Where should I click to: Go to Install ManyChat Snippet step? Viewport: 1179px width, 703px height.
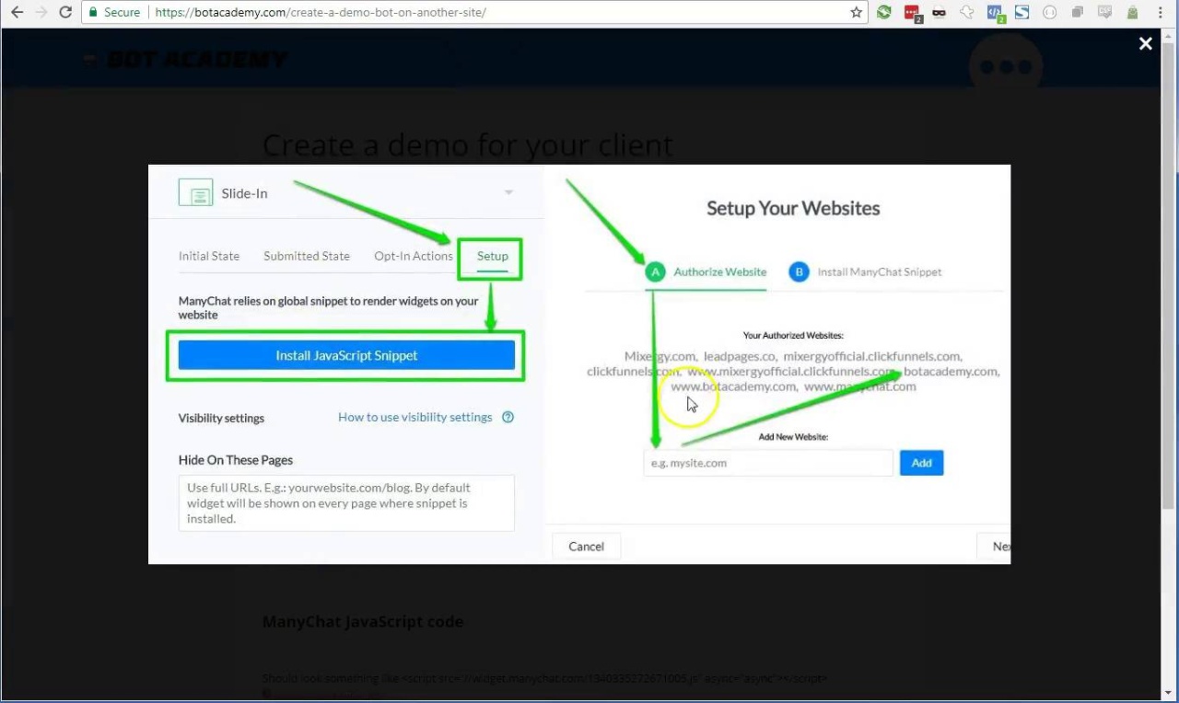coord(880,271)
